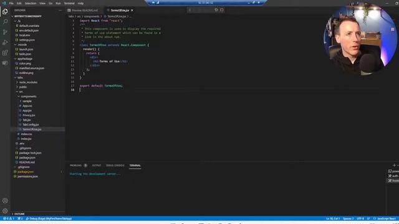Select the auth task terminal entry
The width and height of the screenshot is (399, 224).
(393, 176)
